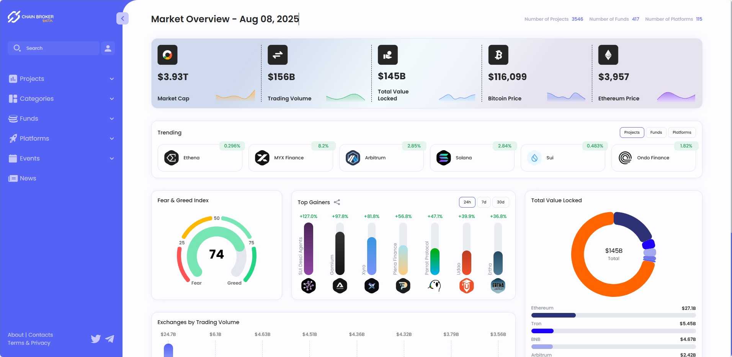Screen dimensions: 732x357
Task: Click the Bitcoin Price icon
Action: (498, 55)
